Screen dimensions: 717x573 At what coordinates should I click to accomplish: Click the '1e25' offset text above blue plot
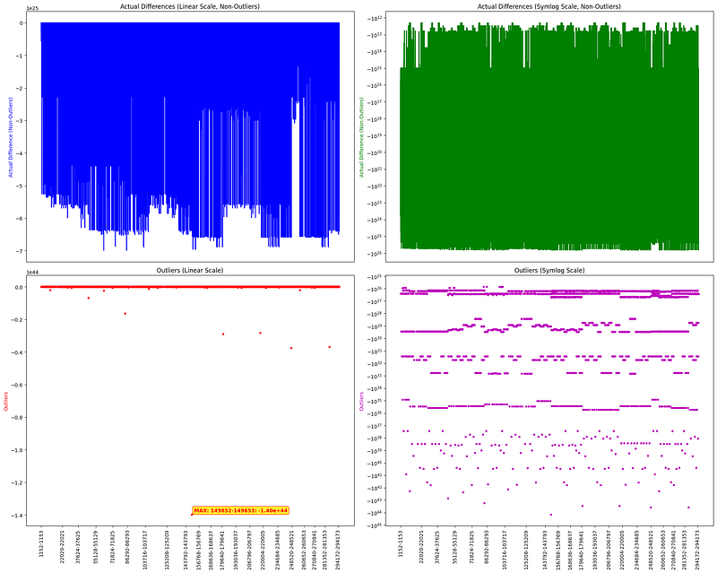click(x=31, y=8)
